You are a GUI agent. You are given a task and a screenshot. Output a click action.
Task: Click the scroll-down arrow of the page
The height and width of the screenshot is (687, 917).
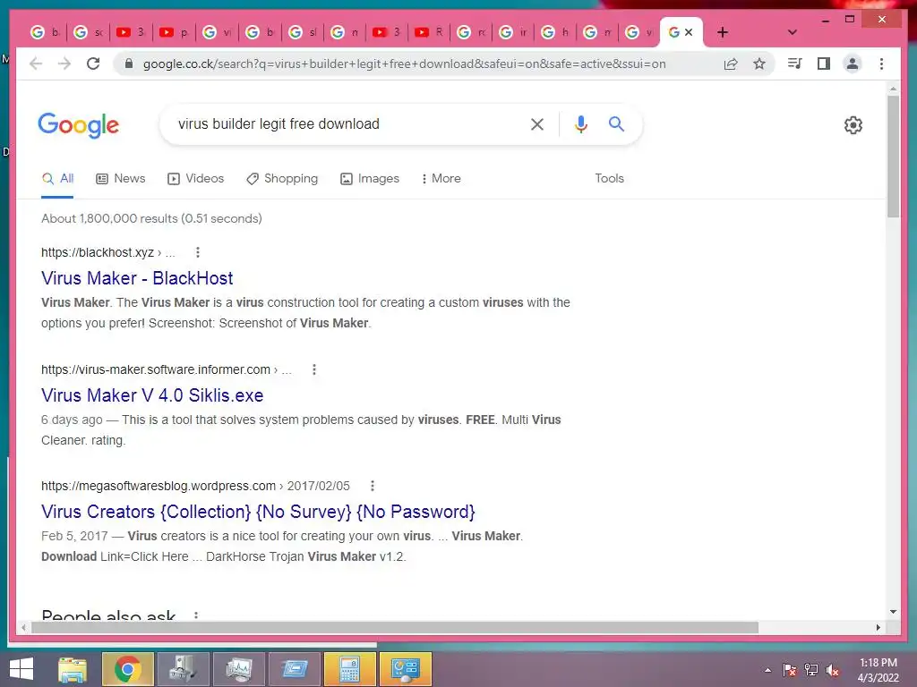893,612
